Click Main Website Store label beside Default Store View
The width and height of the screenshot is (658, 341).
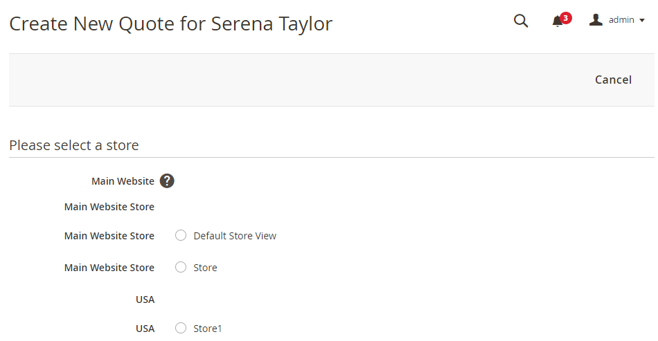(x=109, y=236)
